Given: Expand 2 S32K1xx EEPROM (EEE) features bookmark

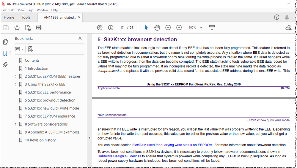Looking at the screenshot, I should 15,77.
